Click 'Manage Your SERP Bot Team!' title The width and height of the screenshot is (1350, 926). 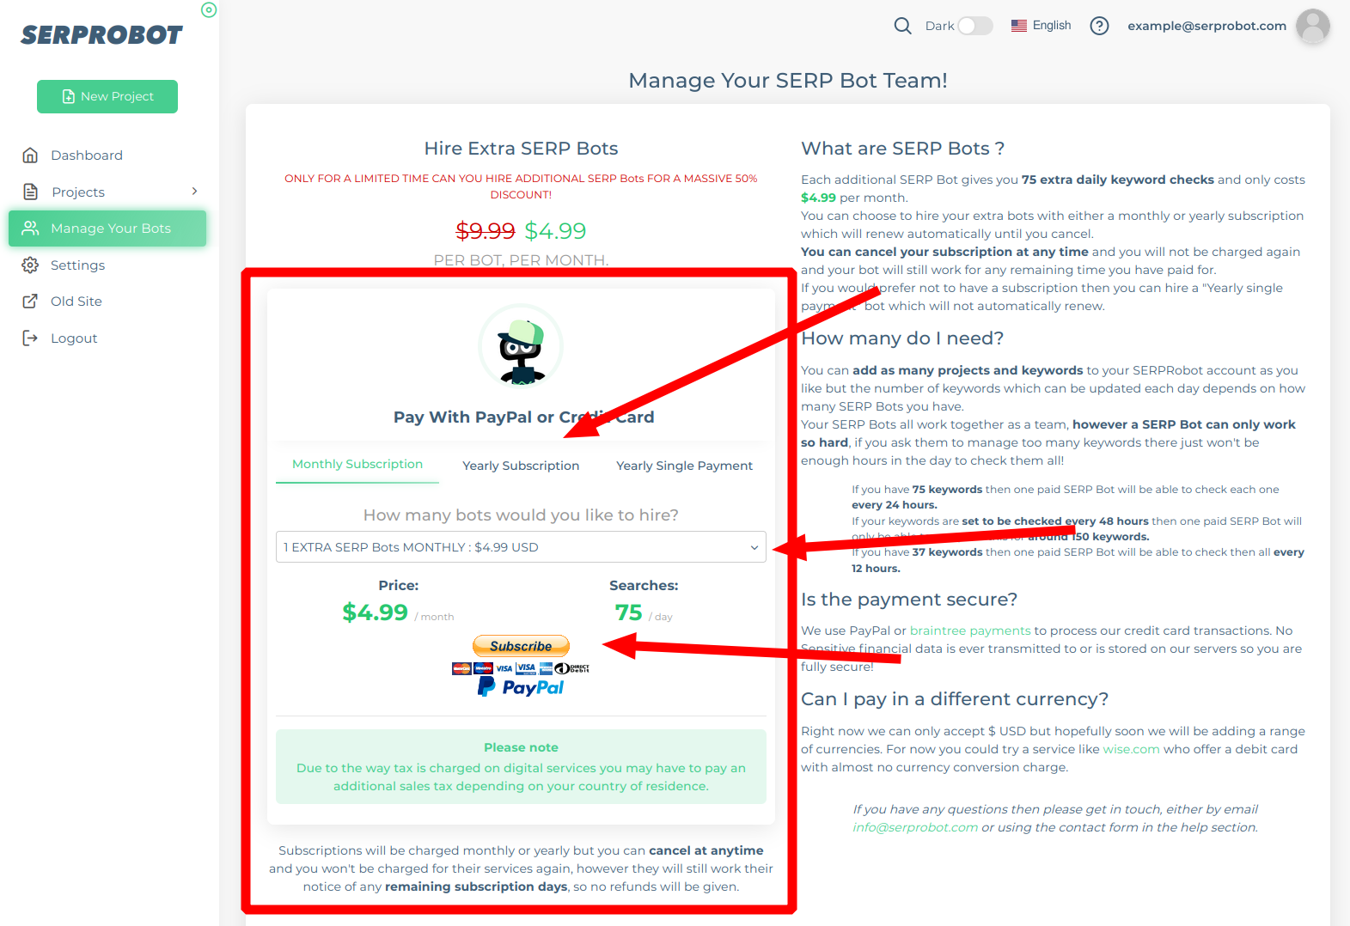click(x=788, y=81)
